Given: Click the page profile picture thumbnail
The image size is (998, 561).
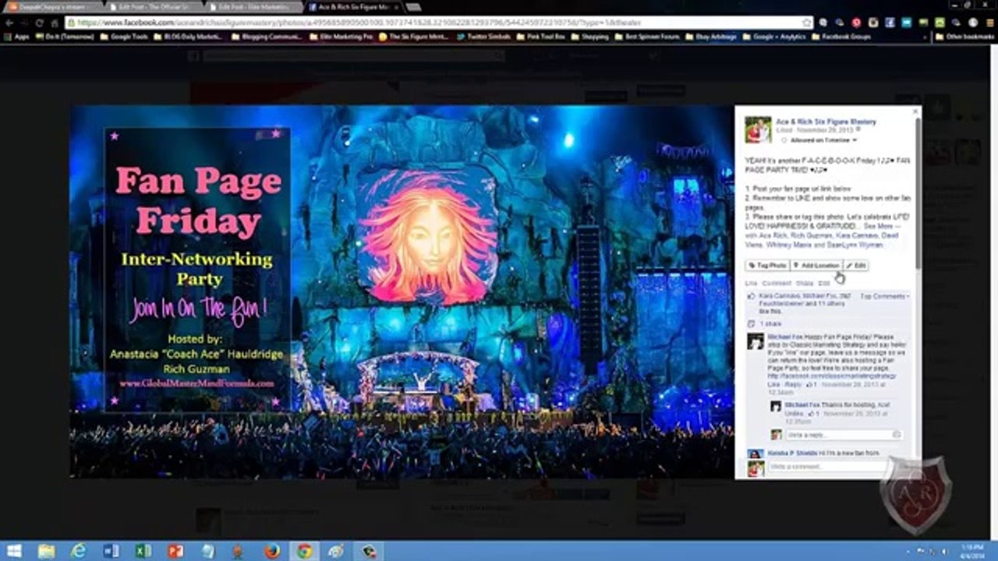Looking at the screenshot, I should pos(758,129).
